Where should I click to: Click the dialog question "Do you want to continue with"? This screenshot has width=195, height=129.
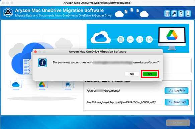coord(73,62)
